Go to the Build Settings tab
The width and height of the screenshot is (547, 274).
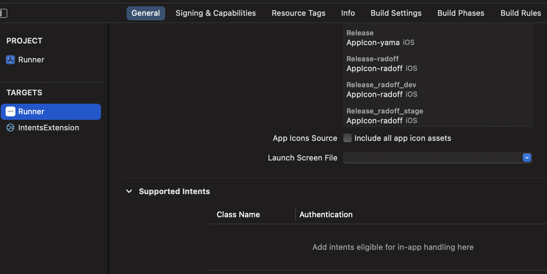396,13
